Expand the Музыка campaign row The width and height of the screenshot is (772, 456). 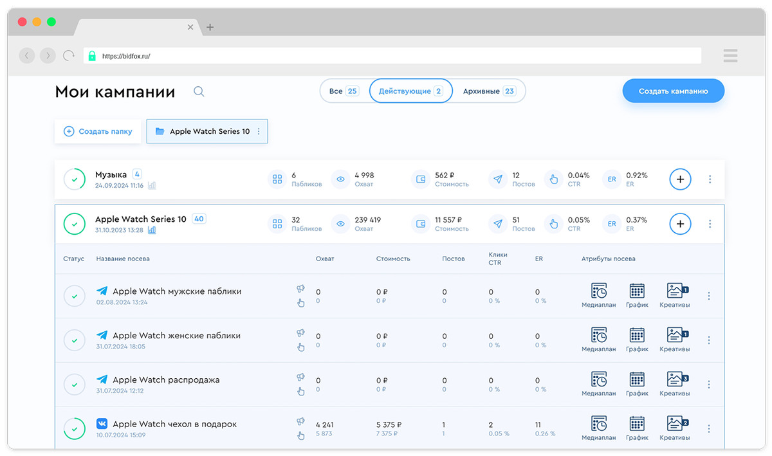(390, 179)
